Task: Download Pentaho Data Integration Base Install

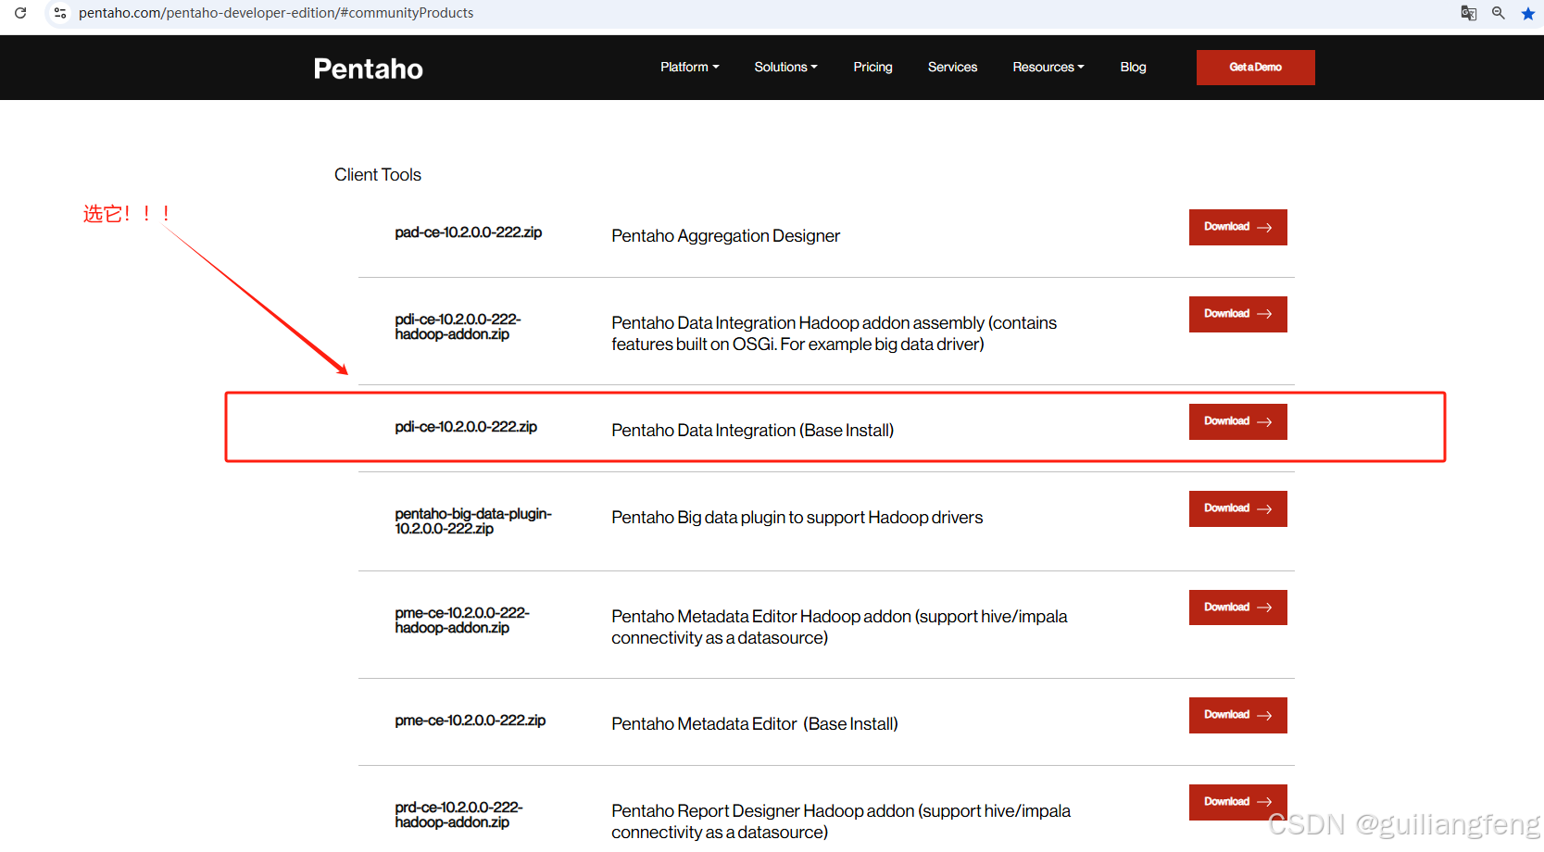Action: pos(1237,421)
